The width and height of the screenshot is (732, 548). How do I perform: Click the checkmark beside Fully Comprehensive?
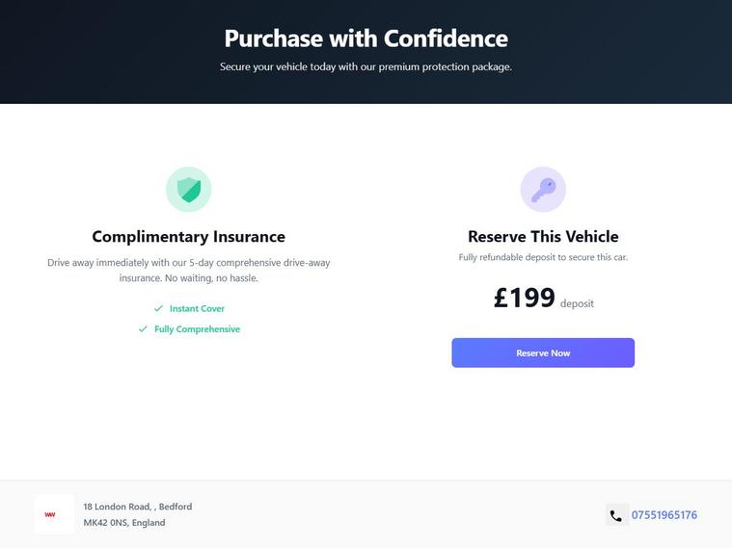click(x=143, y=329)
